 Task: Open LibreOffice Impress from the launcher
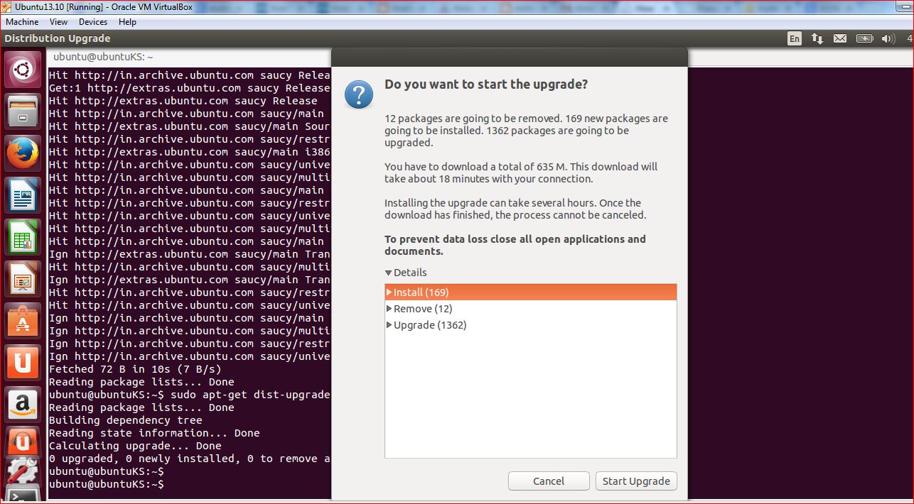pyautogui.click(x=23, y=279)
